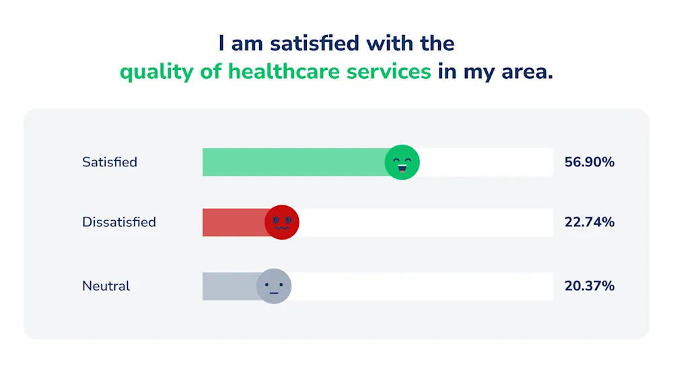
Task: Click the 56.90% value
Action: (590, 162)
